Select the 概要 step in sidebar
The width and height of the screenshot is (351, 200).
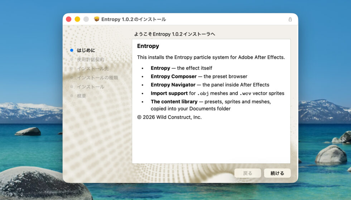82,96
